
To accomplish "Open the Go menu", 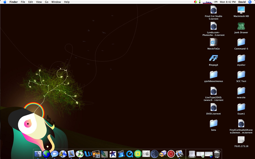I will [46, 2].
